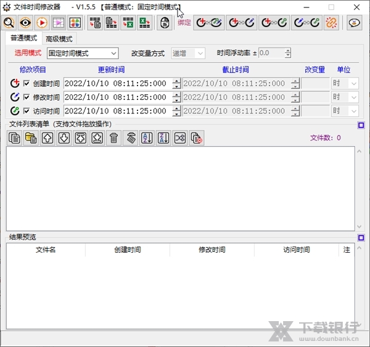Image resolution: width=370 pixels, height=347 pixels.
Task: Click the green link icon beside 访问时间
Action: (x=15, y=110)
